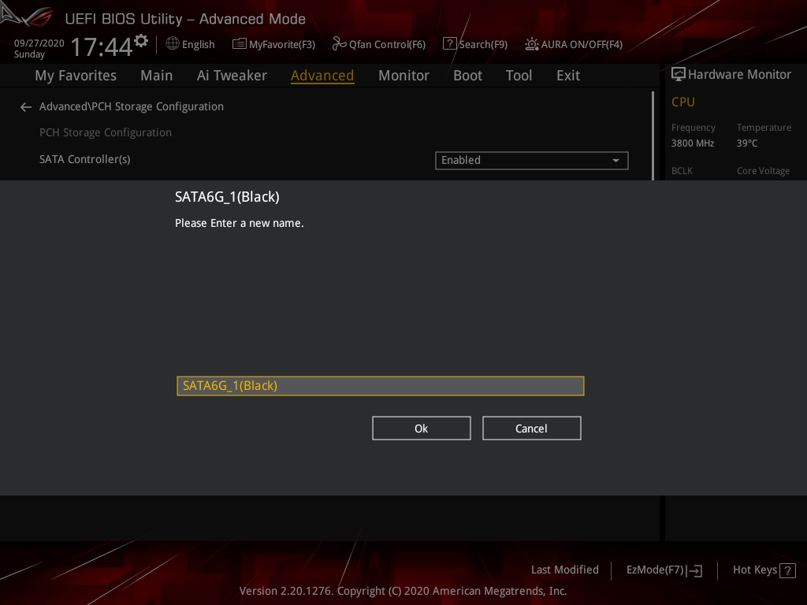Open the MyFavorite(F3) list icon
This screenshot has height=605, width=807.
(240, 44)
